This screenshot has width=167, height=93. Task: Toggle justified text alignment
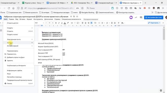tap(91, 23)
